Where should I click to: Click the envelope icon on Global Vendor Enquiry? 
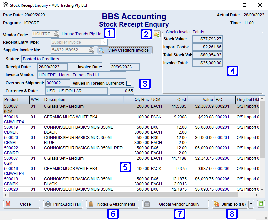pos(147,204)
